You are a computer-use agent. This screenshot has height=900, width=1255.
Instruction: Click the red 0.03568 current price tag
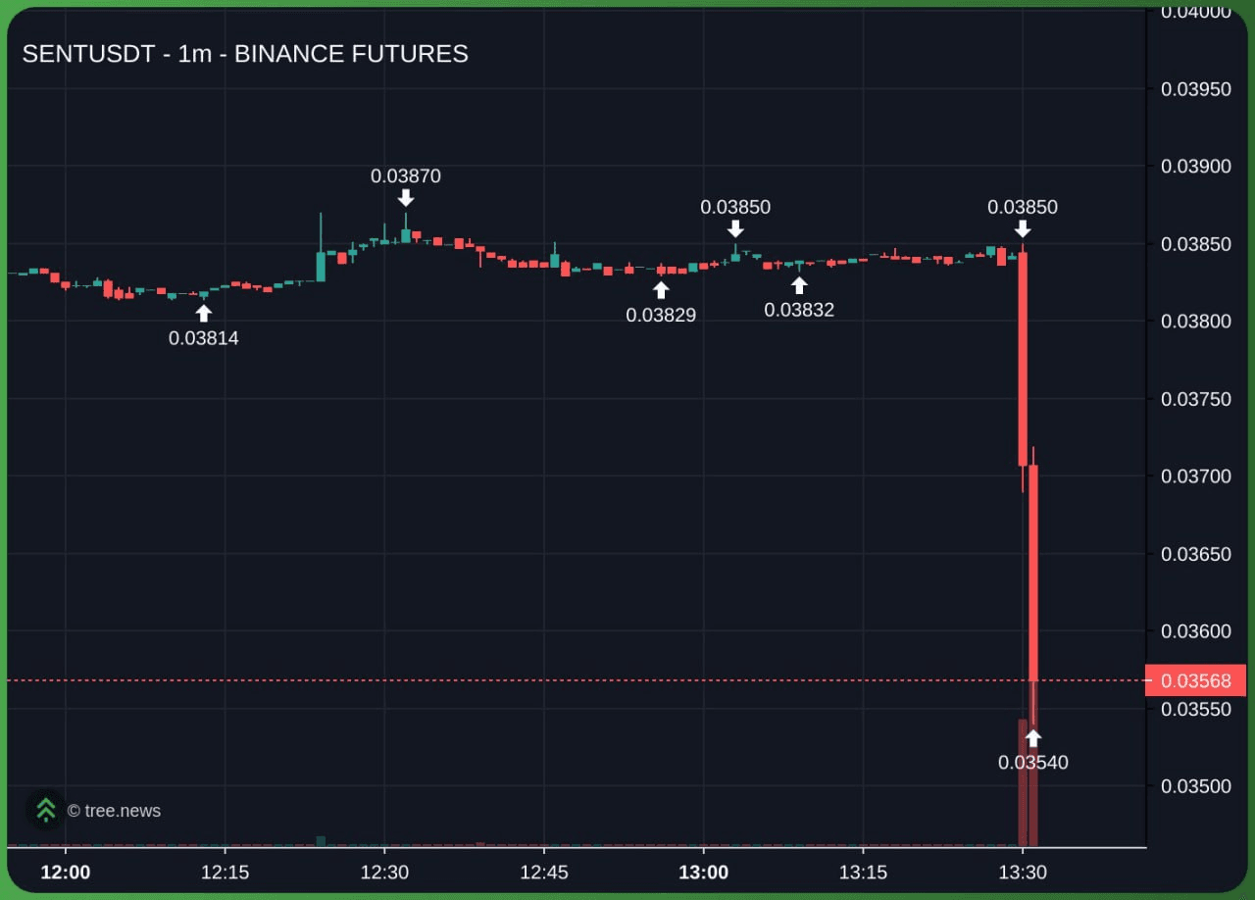(x=1194, y=680)
